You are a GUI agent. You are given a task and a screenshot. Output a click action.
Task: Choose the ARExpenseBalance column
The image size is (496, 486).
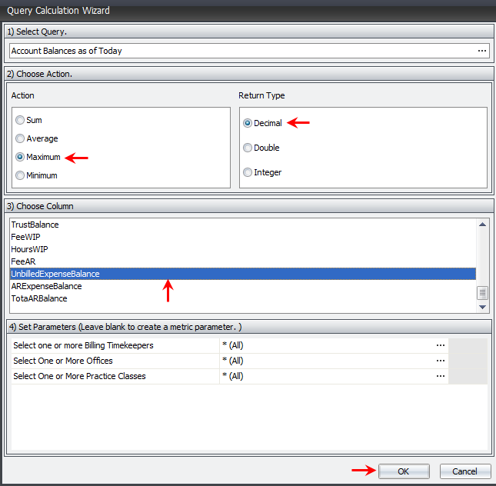(46, 286)
